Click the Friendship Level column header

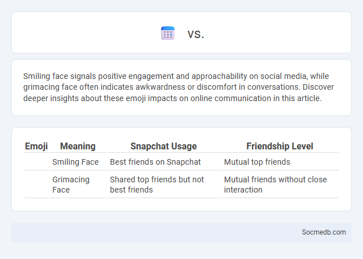pyautogui.click(x=280, y=147)
